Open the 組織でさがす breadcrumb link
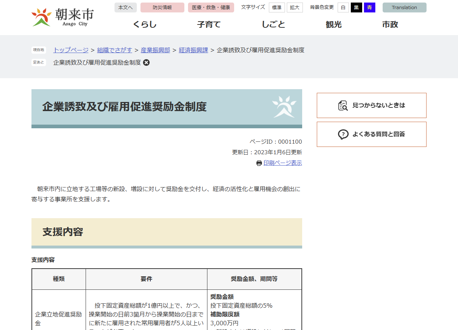The height and width of the screenshot is (330, 458). click(x=114, y=50)
